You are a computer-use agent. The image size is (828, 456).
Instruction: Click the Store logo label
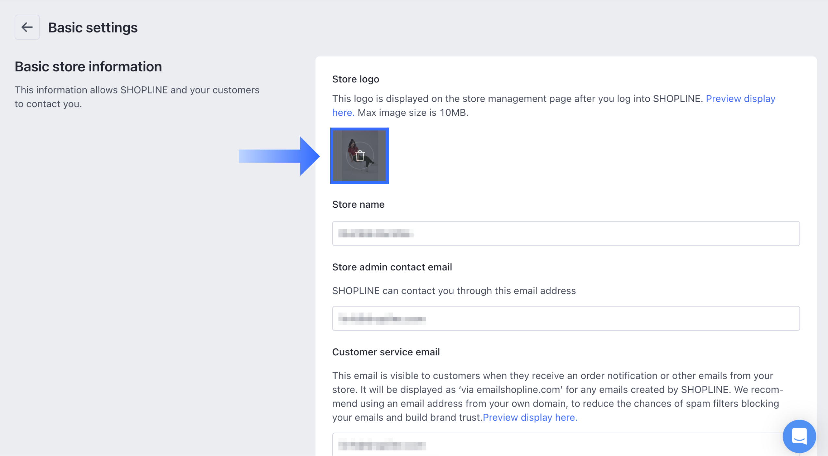356,79
